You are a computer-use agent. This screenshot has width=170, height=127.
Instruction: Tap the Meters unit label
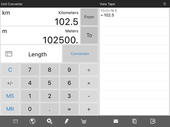click(72, 31)
